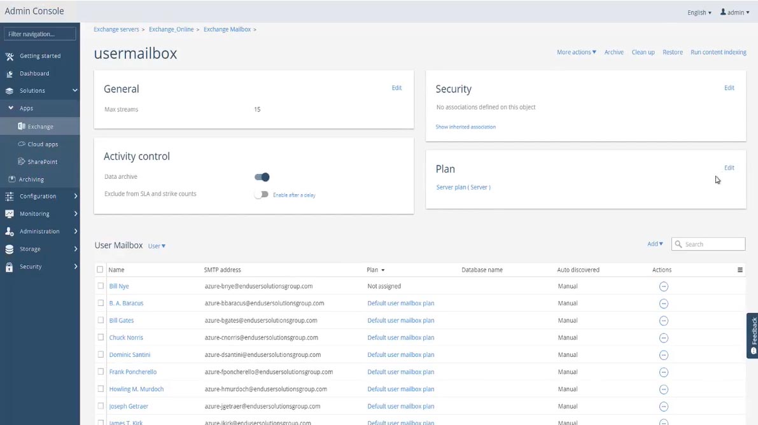Click the Dashboard chart icon in sidebar
Image resolution: width=758 pixels, height=425 pixels.
pyautogui.click(x=10, y=74)
